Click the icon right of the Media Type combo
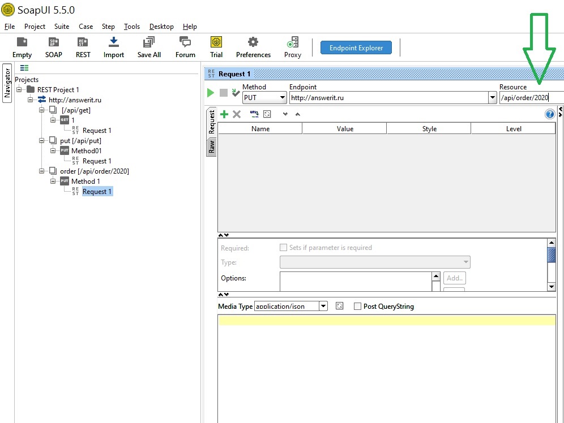The image size is (564, 423). pos(339,306)
